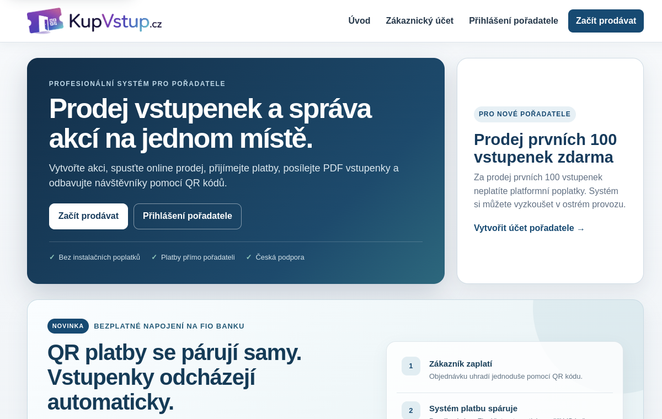This screenshot has width=662, height=419.
Task: Follow the Vytvořit účet pořadatele link
Action: (529, 228)
